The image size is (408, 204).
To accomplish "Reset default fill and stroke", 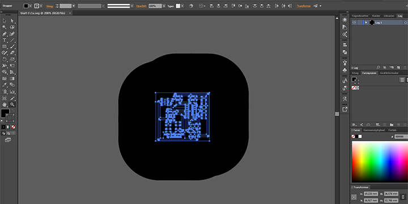I will (x=3, y=121).
